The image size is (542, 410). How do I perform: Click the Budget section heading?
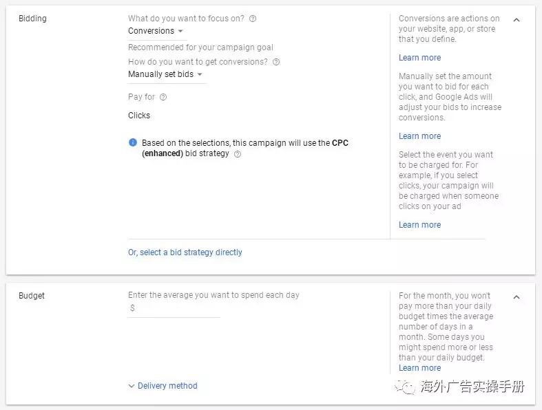[32, 296]
